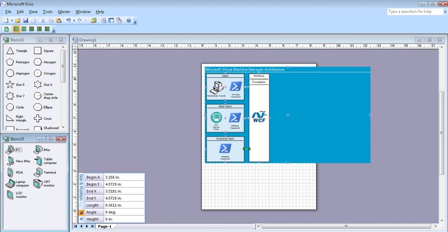The height and width of the screenshot is (232, 448).
Task: Click the Type a question for help field
Action: tap(415, 12)
